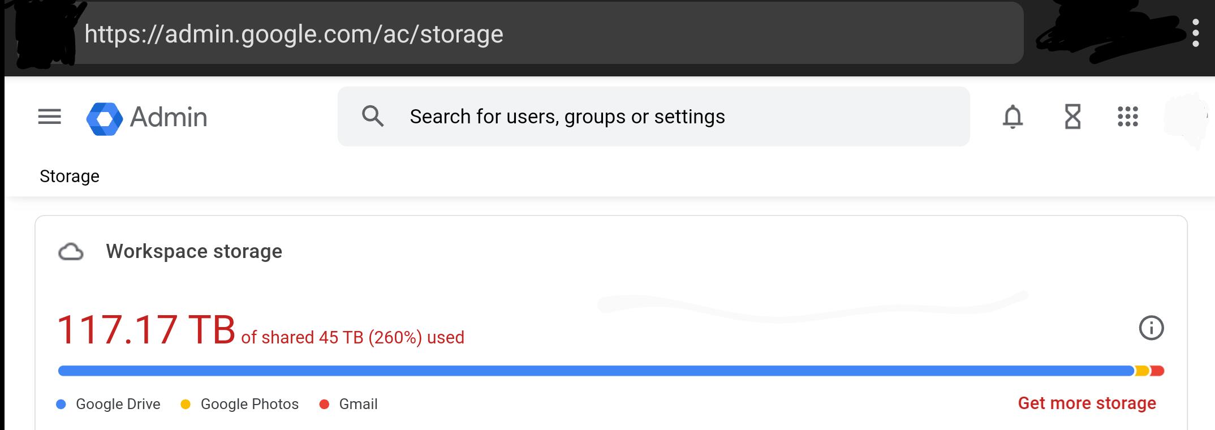
Task: Open the notifications bell
Action: (1012, 117)
